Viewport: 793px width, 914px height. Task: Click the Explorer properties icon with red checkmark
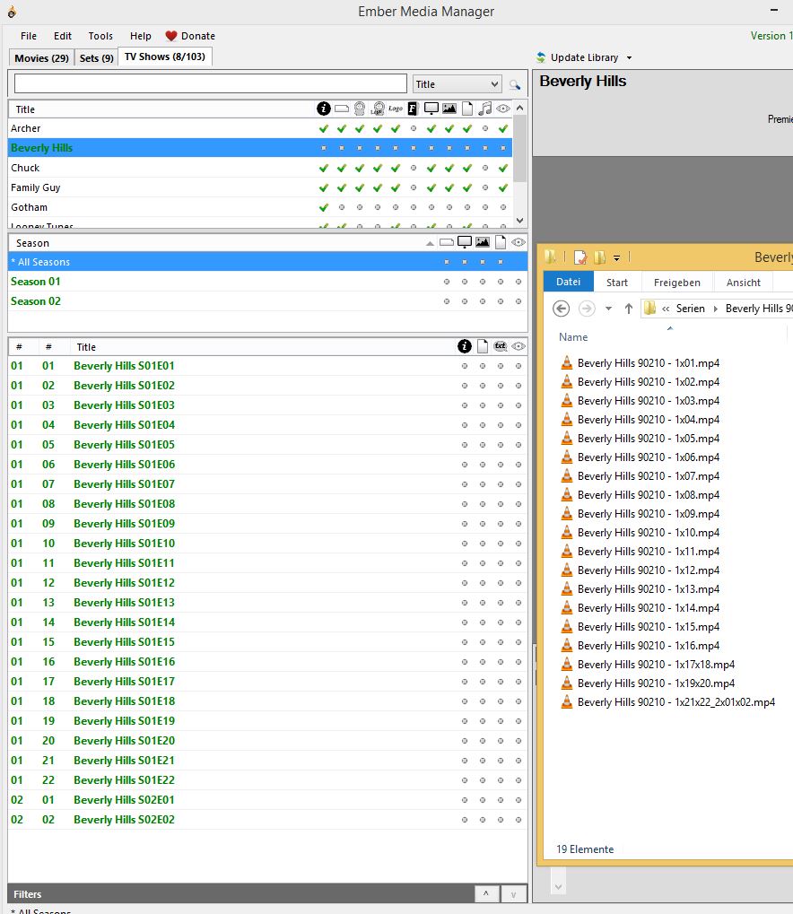point(580,257)
